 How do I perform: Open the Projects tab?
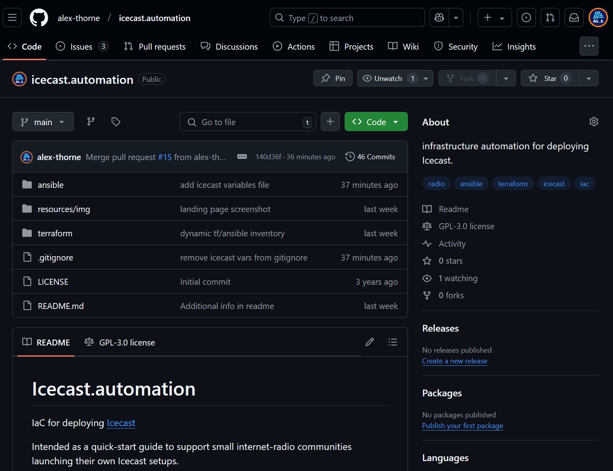(351, 46)
